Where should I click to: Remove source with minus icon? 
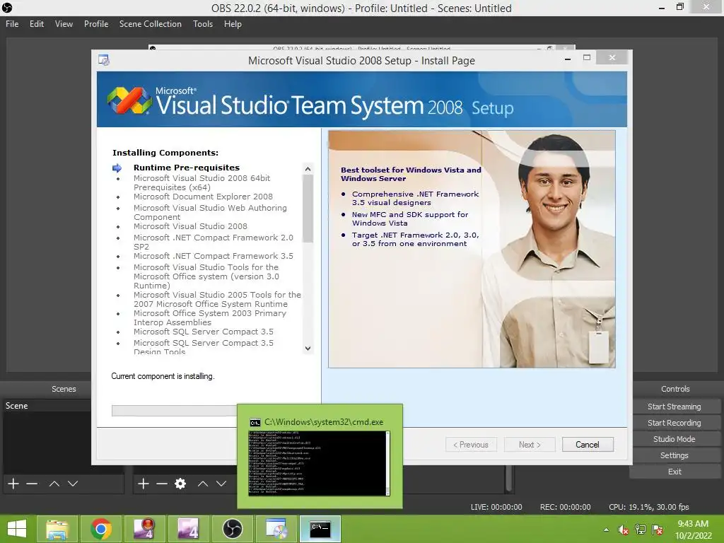coord(162,484)
